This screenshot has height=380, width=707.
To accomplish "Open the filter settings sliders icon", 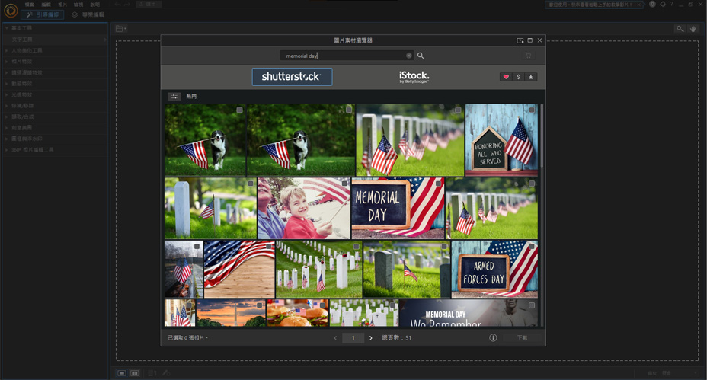I will tap(174, 97).
